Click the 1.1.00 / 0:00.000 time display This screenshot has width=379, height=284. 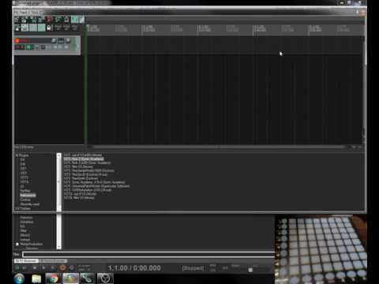click(134, 268)
